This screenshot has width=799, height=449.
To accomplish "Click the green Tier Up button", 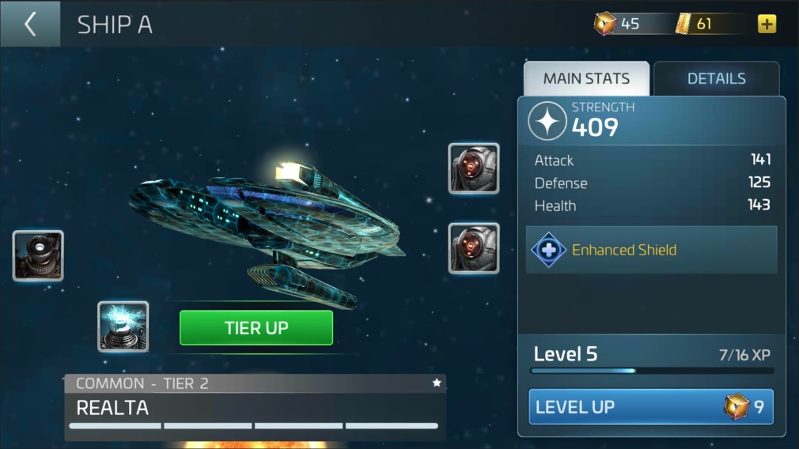I will [x=256, y=328].
